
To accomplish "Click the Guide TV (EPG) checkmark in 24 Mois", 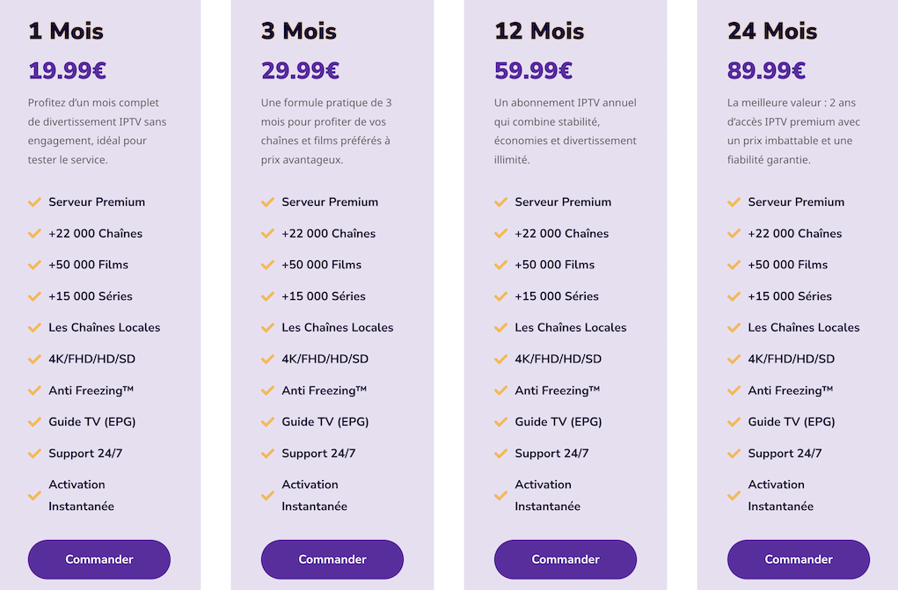I will pos(734,422).
